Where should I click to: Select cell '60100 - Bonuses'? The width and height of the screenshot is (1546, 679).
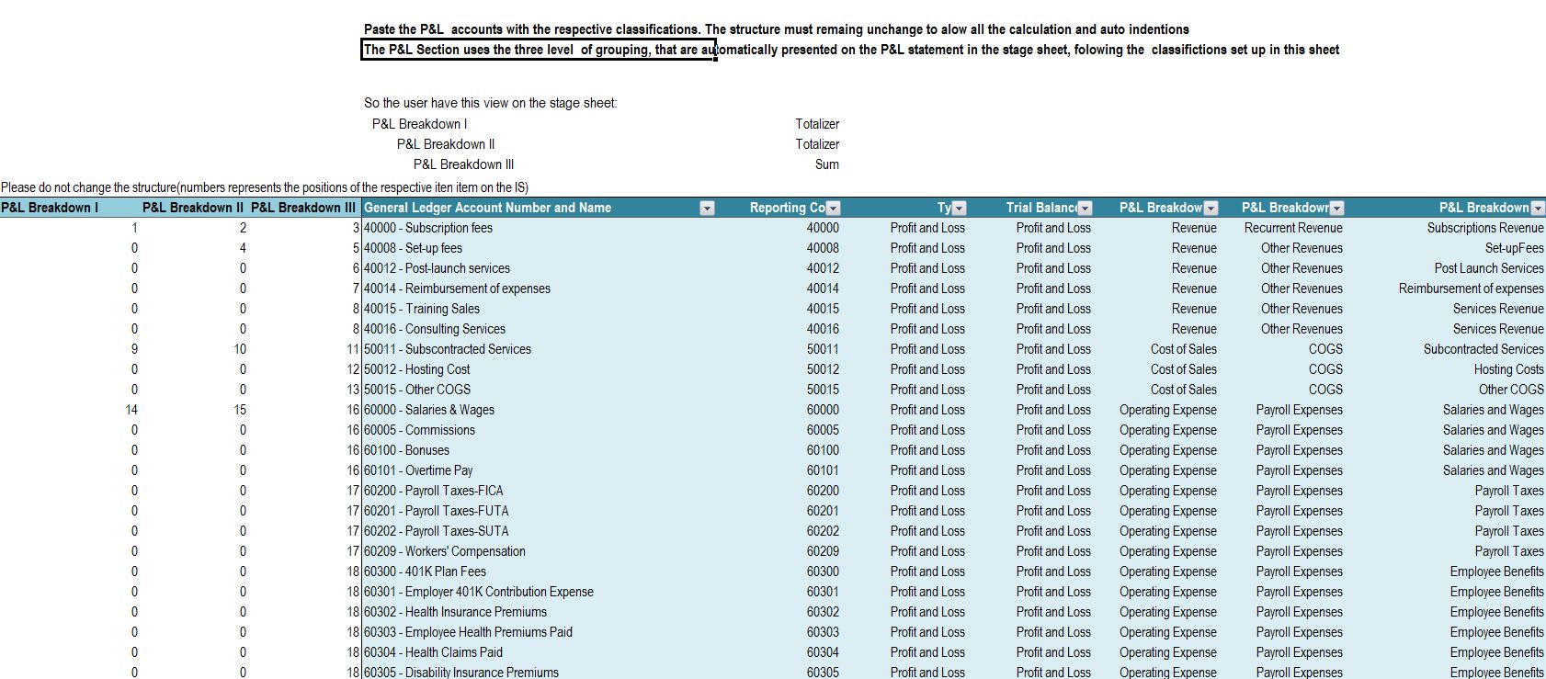click(x=539, y=450)
